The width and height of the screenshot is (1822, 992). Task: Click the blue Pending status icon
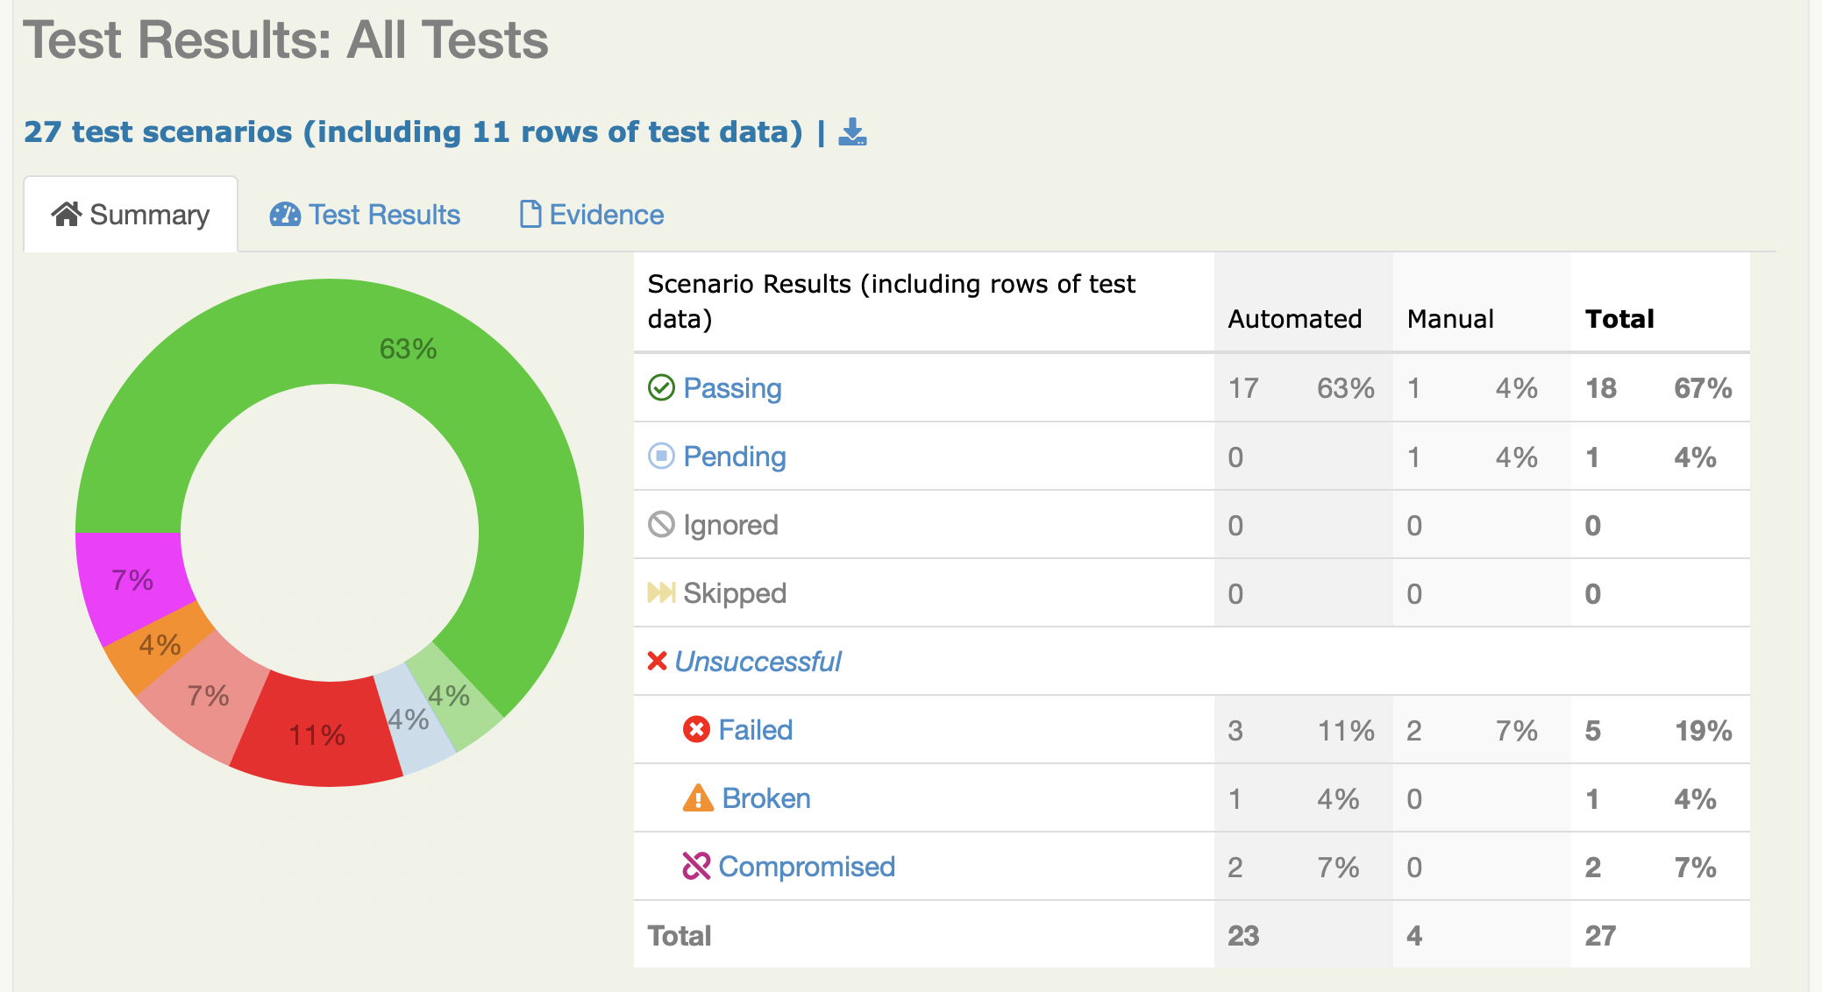pos(661,456)
